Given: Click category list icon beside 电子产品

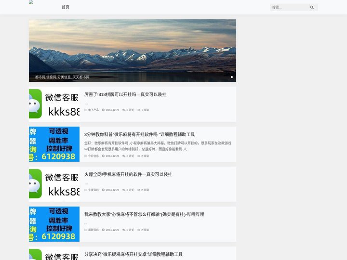Looking at the screenshot, I should coord(86,110).
